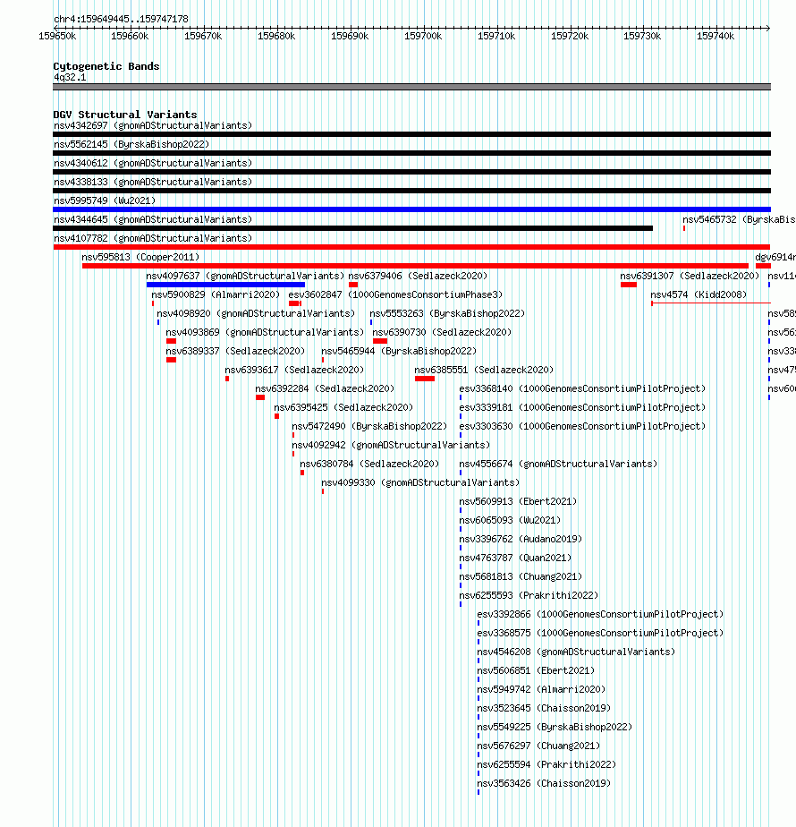Click the blue bar under nsv4097637
Screen dimensions: 796x827
pyautogui.click(x=225, y=285)
